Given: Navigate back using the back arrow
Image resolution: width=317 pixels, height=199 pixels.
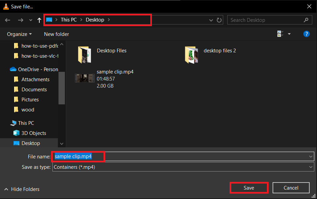Looking at the screenshot, I should click(7, 20).
